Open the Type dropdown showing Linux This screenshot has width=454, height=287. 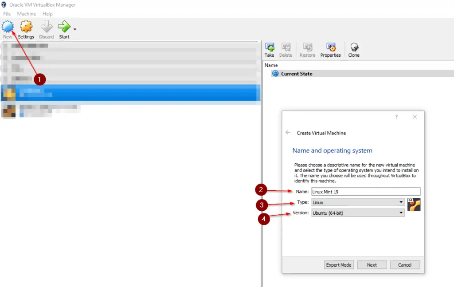(x=358, y=202)
